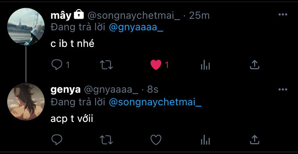This screenshot has width=298, height=154.
Task: Open more options on mây's tweet
Action: click(x=283, y=15)
